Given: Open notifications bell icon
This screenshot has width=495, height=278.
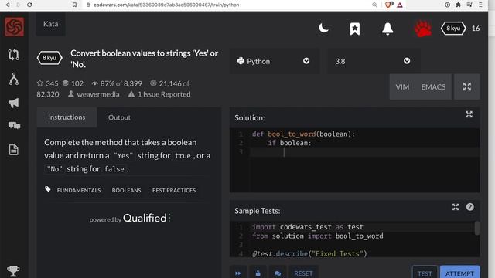Looking at the screenshot, I should pos(387,29).
